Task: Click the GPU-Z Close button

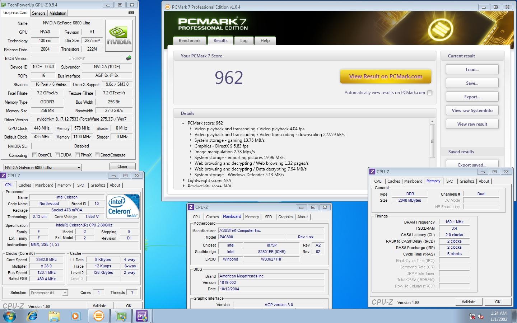Action: [x=122, y=167]
